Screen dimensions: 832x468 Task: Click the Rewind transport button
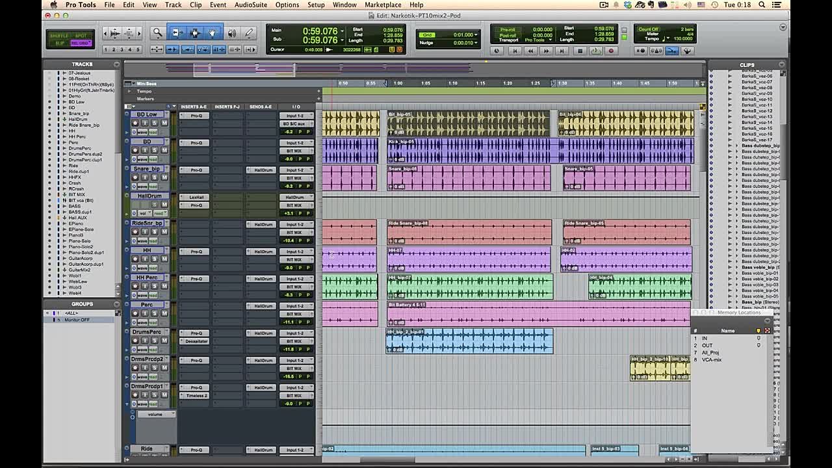(x=530, y=51)
